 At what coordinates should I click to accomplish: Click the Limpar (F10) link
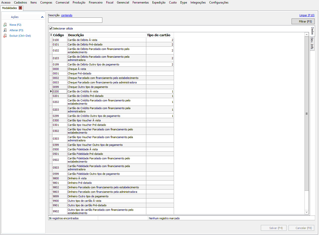pyautogui.click(x=307, y=15)
